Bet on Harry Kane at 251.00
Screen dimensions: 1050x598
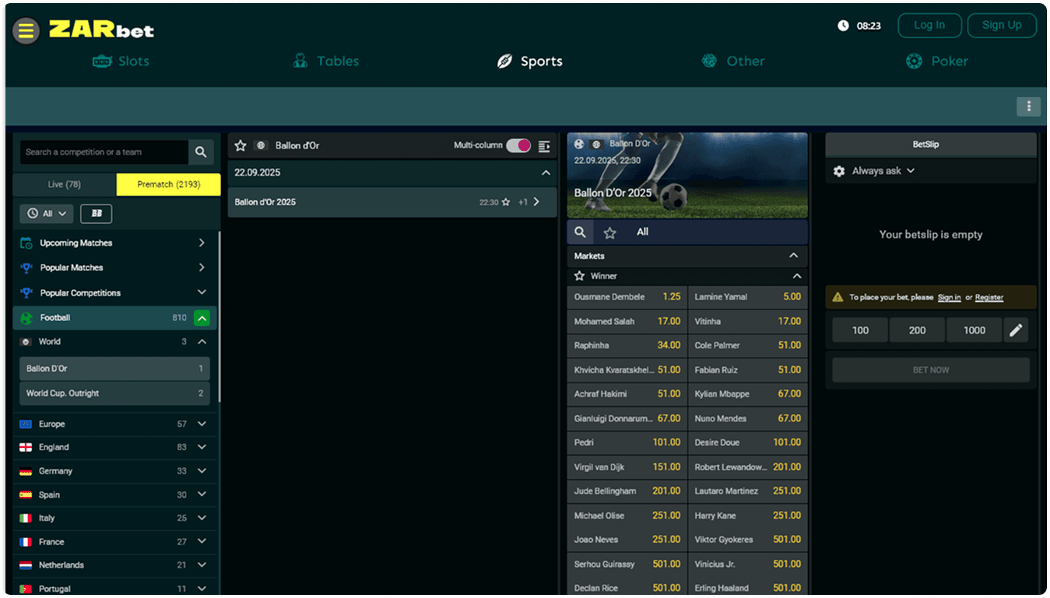(x=748, y=516)
